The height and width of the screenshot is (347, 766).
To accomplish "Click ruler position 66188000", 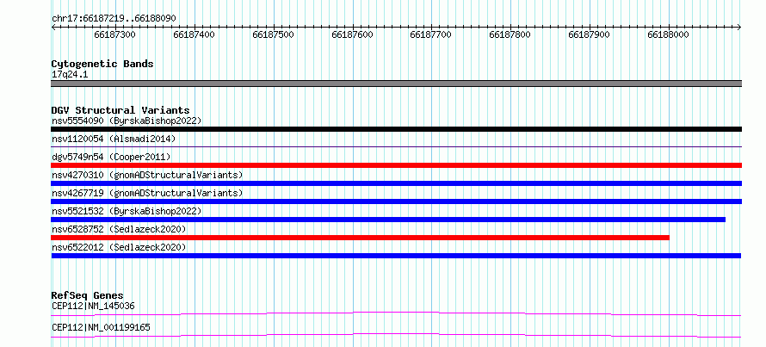I will [x=668, y=34].
